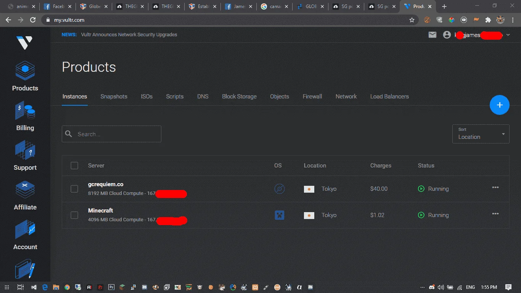
Task: Click the Running status icon for gcrequiem.co
Action: pyautogui.click(x=421, y=189)
